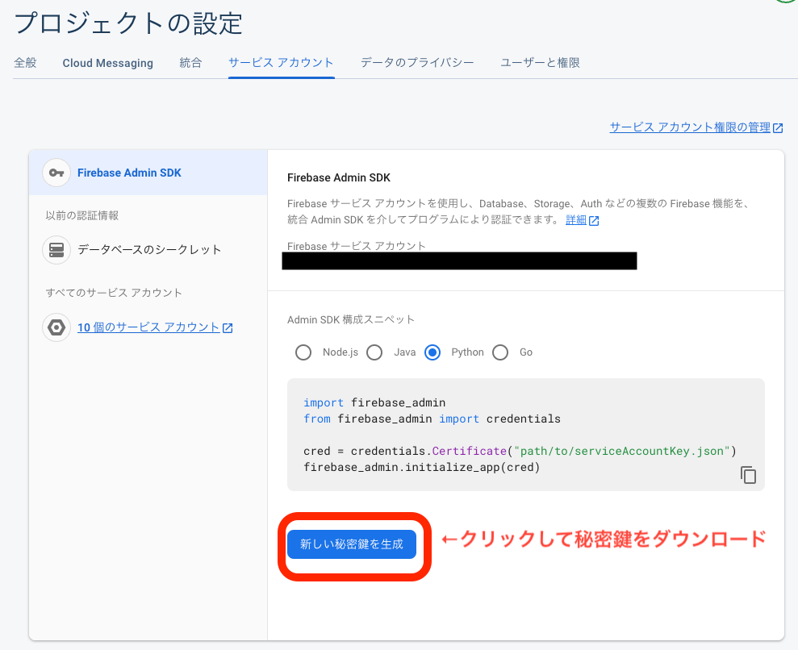
Task: Click the key icon beside Firebase Admin SDK
Action: click(x=56, y=173)
